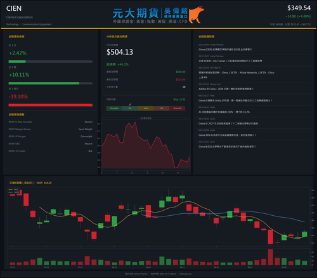Select the Buy segment of the rating bar

tap(130, 109)
